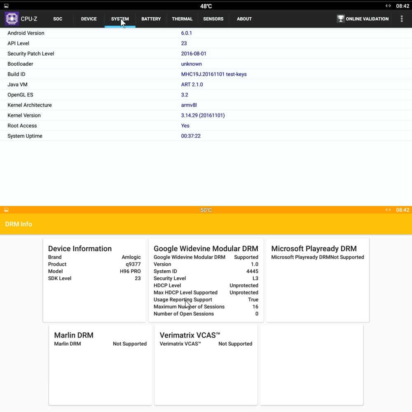Open the THERMAL tab

[x=182, y=19]
